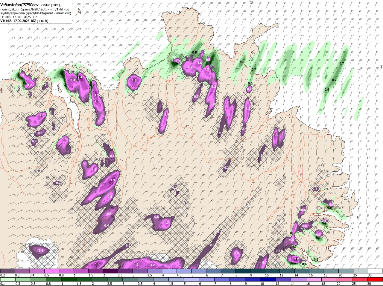Click the slydda/snjókoma legend description line
Image resolution: width=383 pixels, height=286 pixels.
pyautogui.click(x=36, y=13)
